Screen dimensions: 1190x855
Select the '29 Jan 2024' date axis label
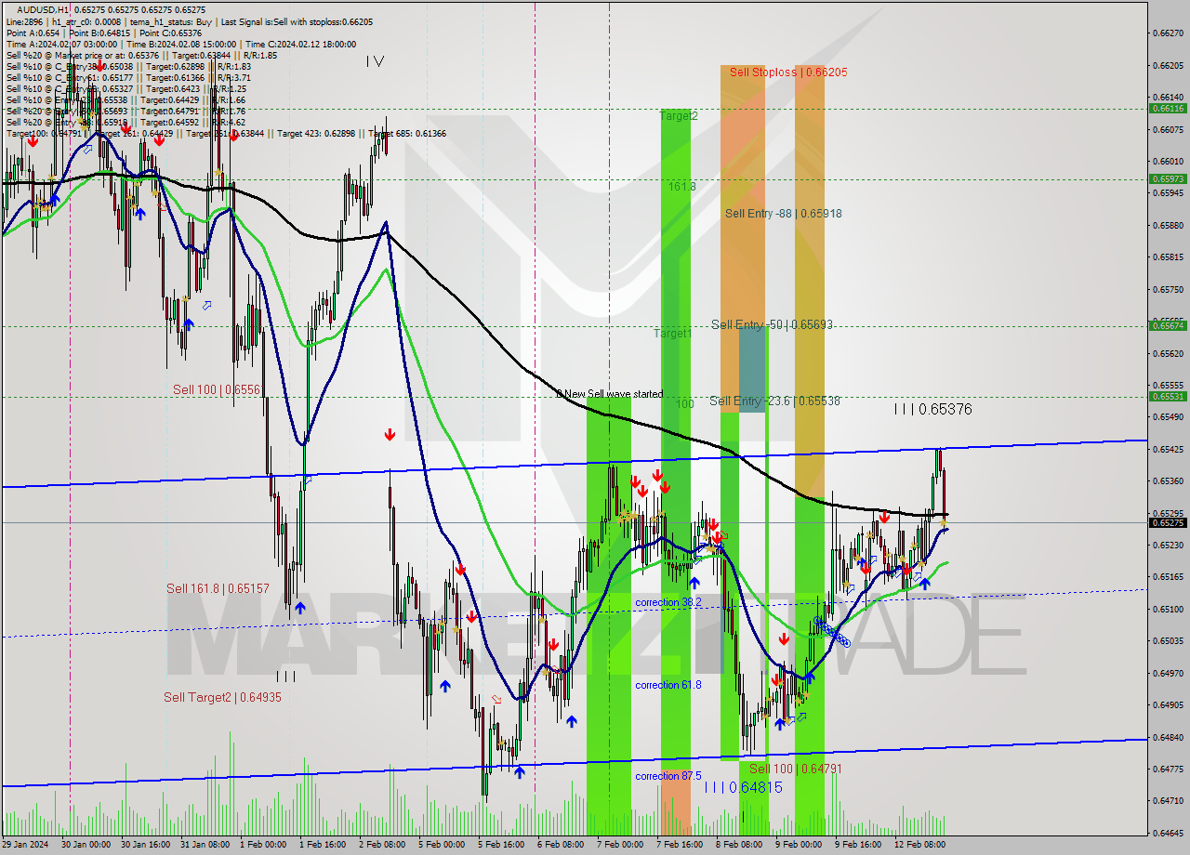pos(27,845)
